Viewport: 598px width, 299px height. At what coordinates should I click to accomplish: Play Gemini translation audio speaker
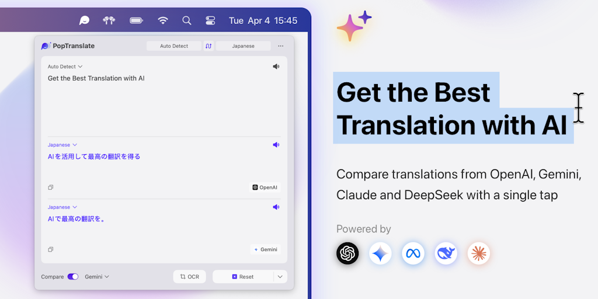pyautogui.click(x=276, y=207)
